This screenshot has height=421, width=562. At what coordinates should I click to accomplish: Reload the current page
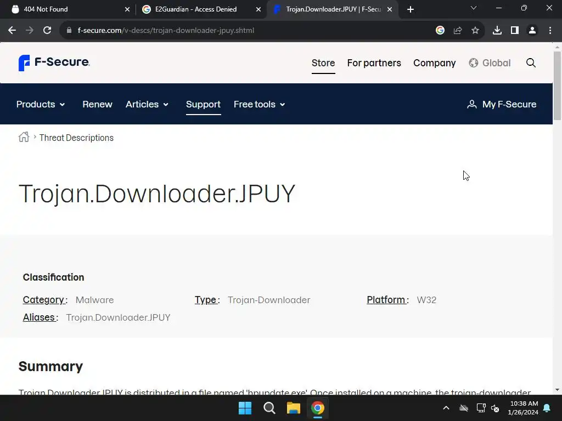pos(47,31)
